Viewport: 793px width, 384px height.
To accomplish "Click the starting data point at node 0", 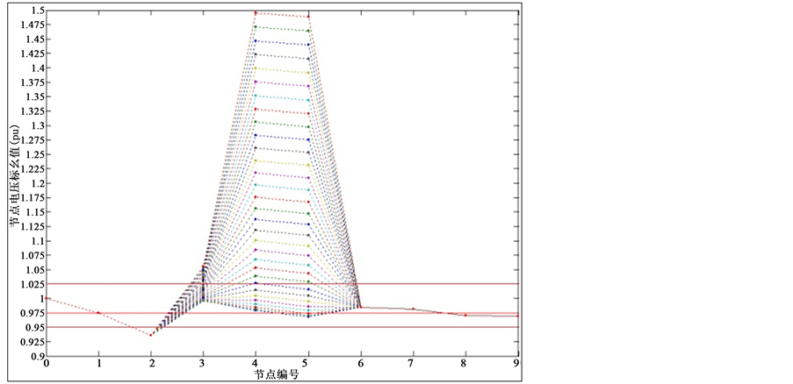I will tap(47, 298).
